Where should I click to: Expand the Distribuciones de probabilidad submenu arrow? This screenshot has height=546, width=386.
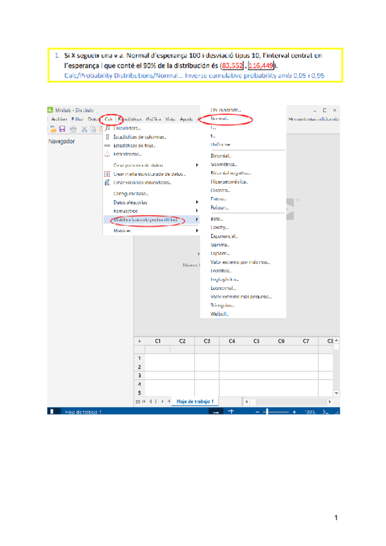coord(197,220)
